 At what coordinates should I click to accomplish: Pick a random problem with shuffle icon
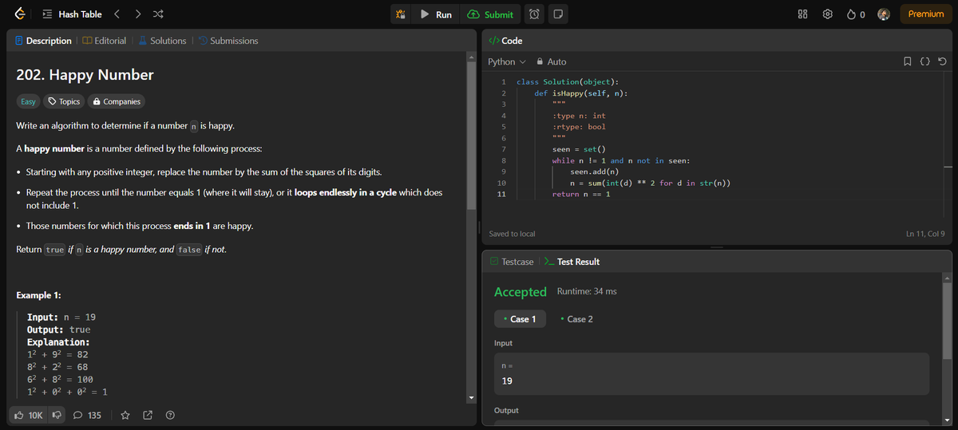pos(158,14)
